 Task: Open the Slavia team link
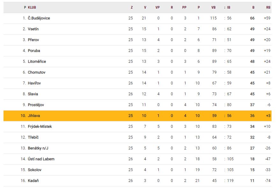(33, 94)
